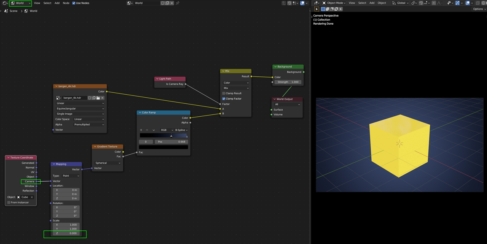Viewport: 487px width, 244px height.
Task: Disable the Use Nodes checkbox
Action: click(x=74, y=3)
